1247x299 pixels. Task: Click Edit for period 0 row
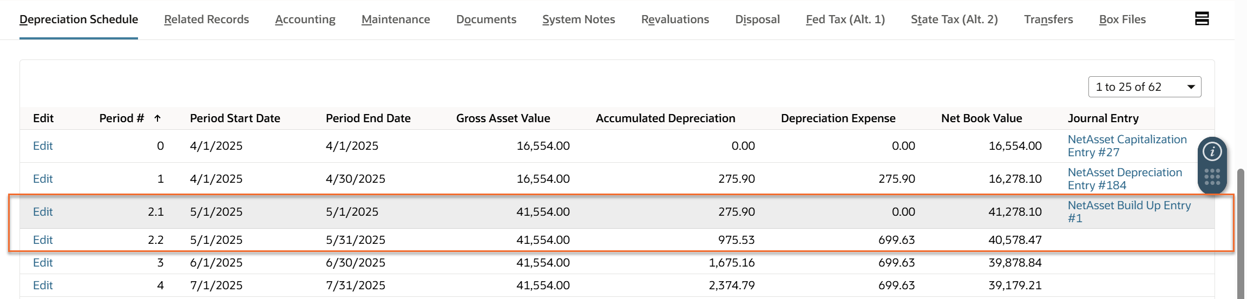point(43,146)
